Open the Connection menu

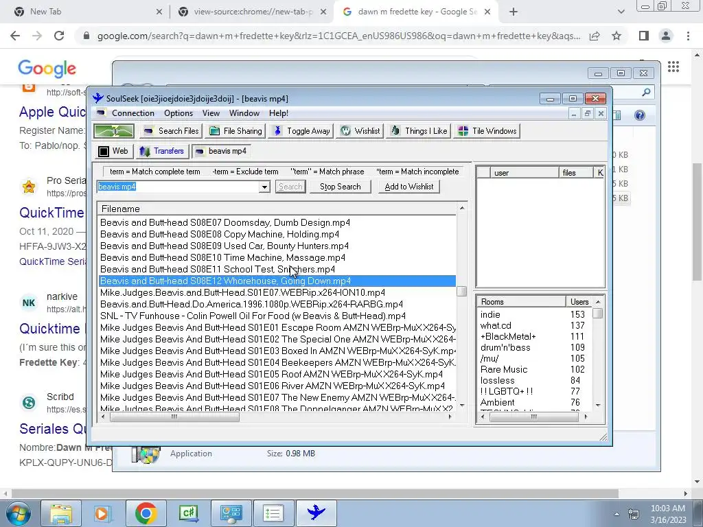[x=132, y=113]
